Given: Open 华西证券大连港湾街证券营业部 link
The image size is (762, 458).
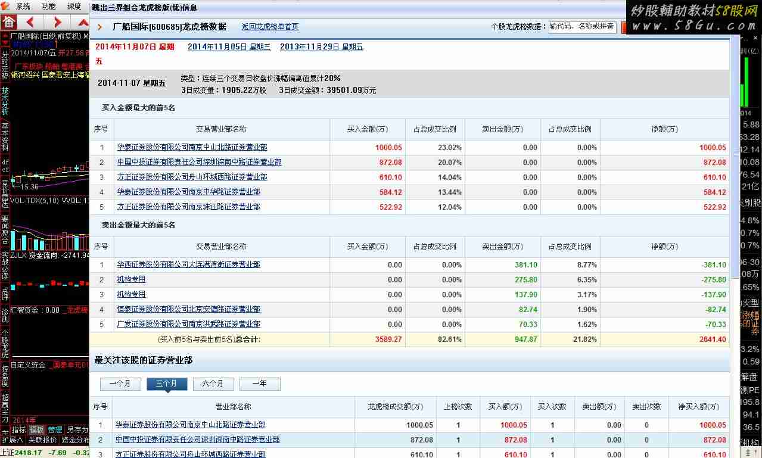Looking at the screenshot, I should click(x=188, y=264).
